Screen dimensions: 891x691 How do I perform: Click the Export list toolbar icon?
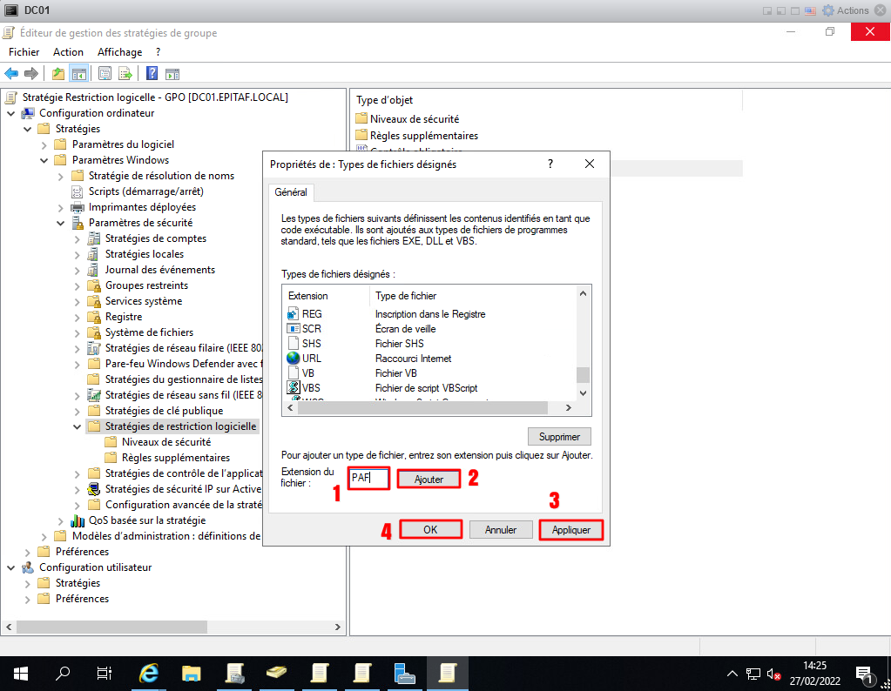pos(125,73)
